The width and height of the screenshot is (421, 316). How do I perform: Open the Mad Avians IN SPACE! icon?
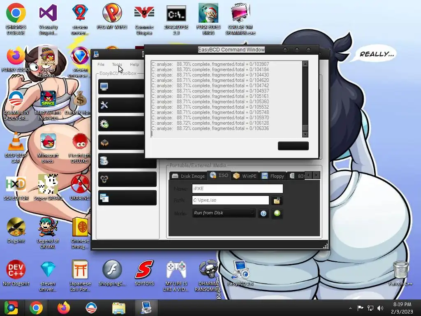48,105
